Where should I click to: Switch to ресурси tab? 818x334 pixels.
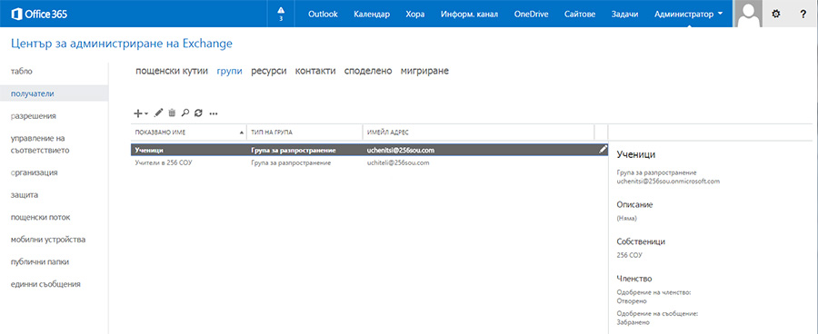269,71
